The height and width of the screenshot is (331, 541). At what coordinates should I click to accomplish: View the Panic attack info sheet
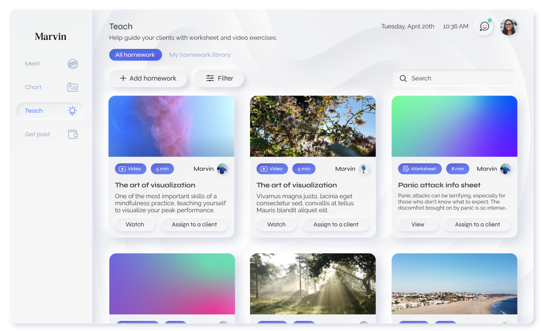(418, 224)
